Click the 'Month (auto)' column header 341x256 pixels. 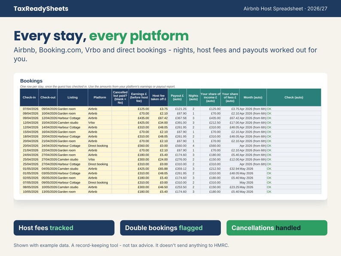coord(253,98)
